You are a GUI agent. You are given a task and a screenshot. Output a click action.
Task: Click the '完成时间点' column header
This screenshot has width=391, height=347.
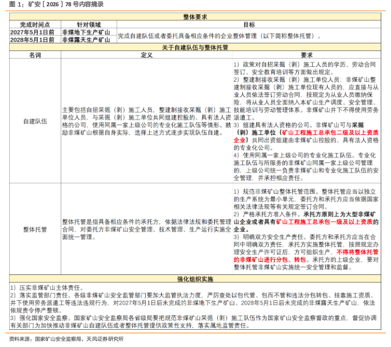(35, 25)
